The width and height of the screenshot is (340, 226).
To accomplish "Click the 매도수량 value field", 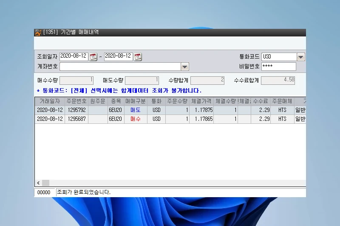I will click(142, 81).
